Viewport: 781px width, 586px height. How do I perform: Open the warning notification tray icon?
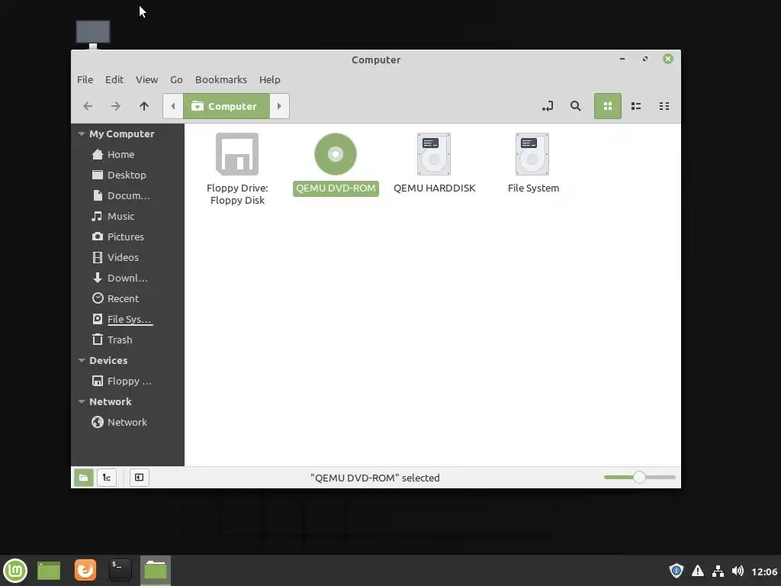pos(698,571)
